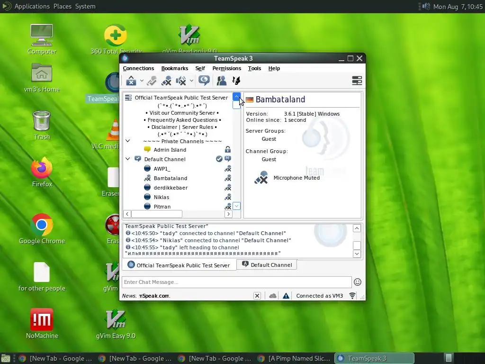This screenshot has height=364, width=485.
Task: Toggle the Mute Microphone toolbar icon
Action: pos(166,81)
